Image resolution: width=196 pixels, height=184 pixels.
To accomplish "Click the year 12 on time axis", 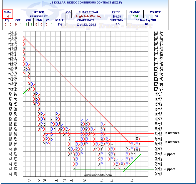I will [x=132, y=180].
